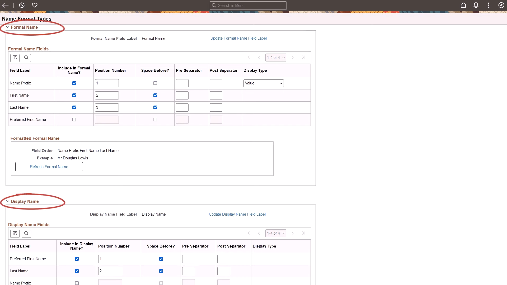507x285 pixels.
Task: Click the Refresh Formal Name button
Action: [49, 167]
